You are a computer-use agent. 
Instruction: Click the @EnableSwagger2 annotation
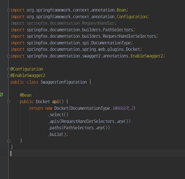coord(28,75)
